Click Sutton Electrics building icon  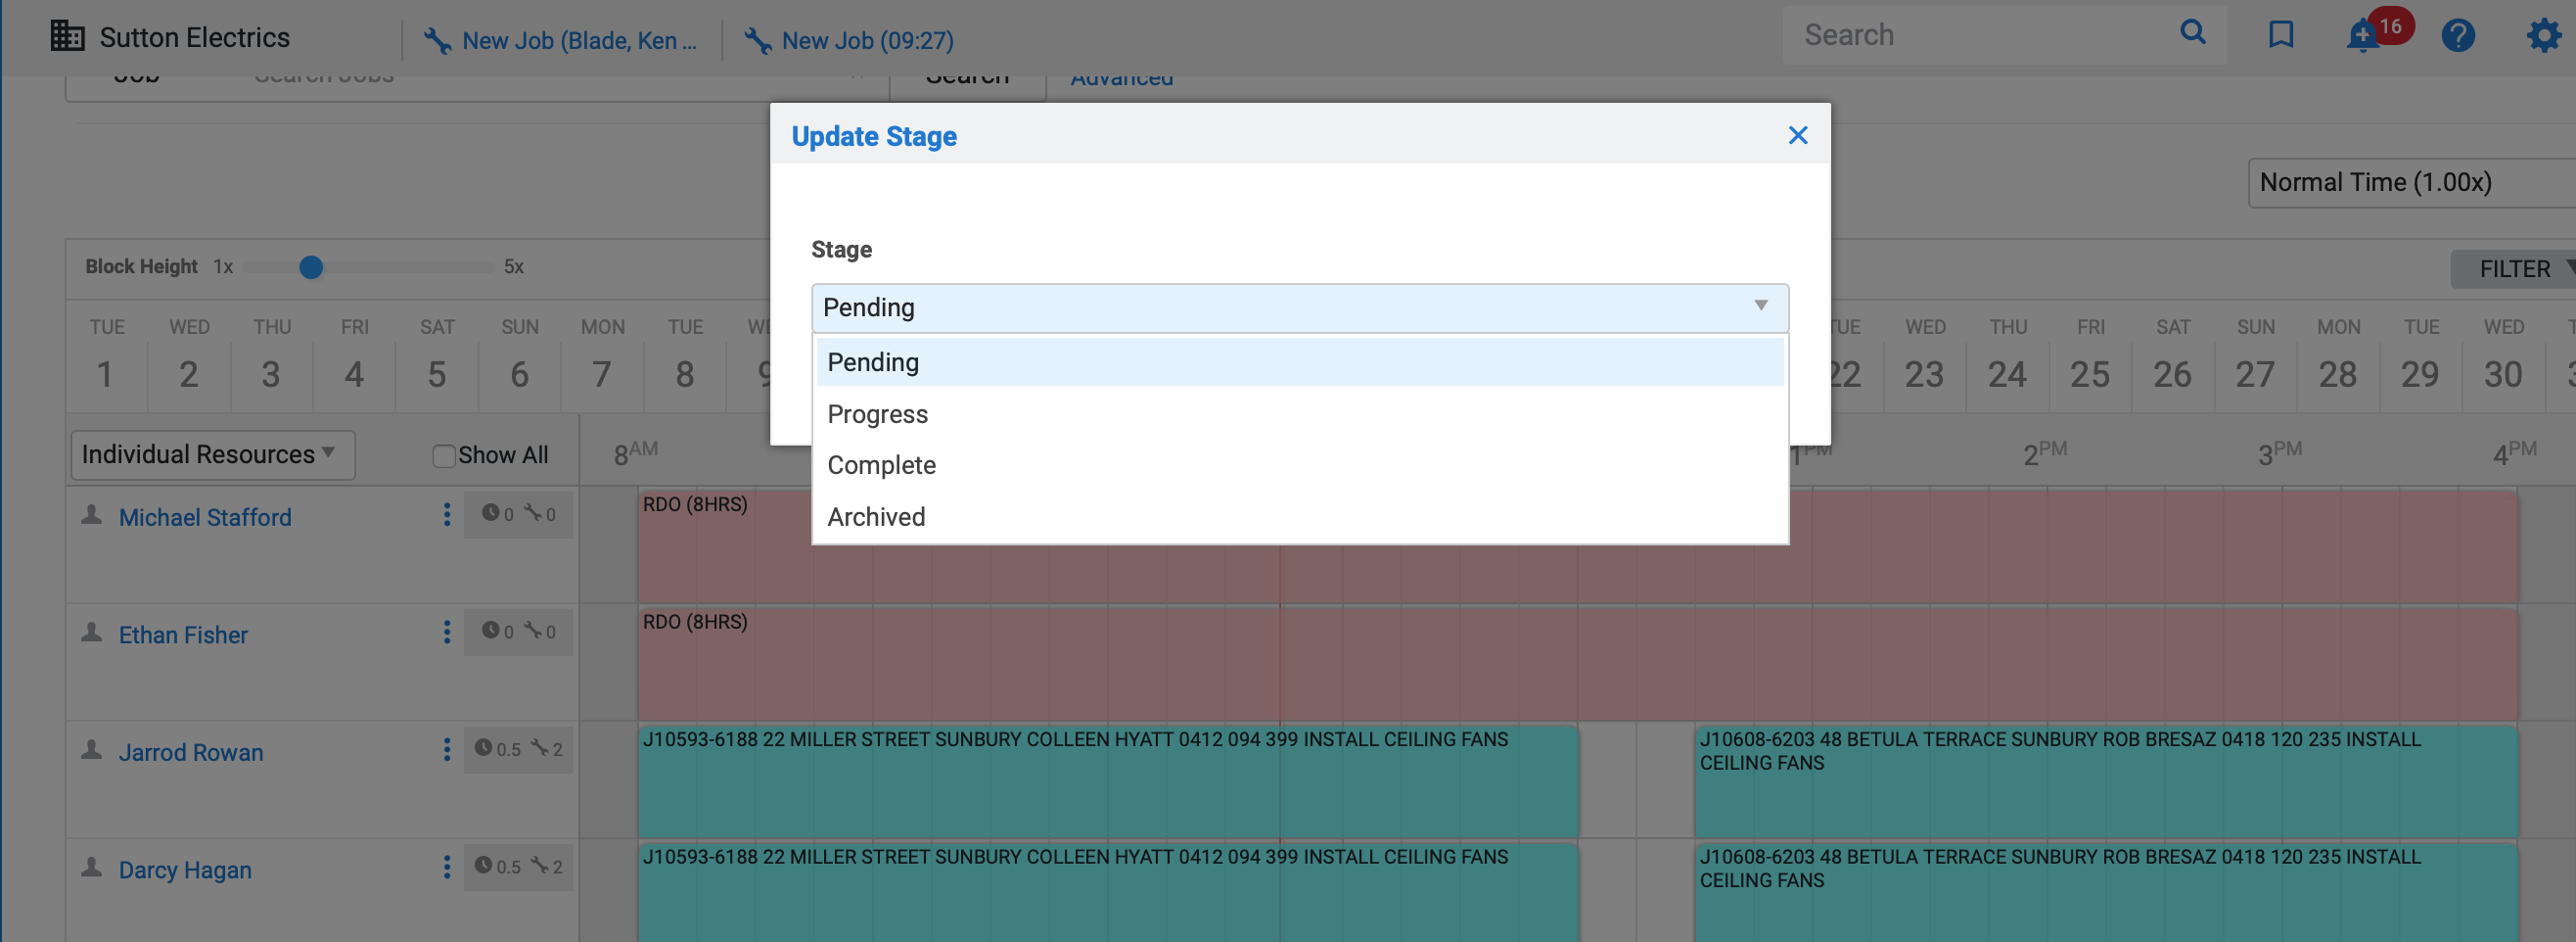(67, 36)
